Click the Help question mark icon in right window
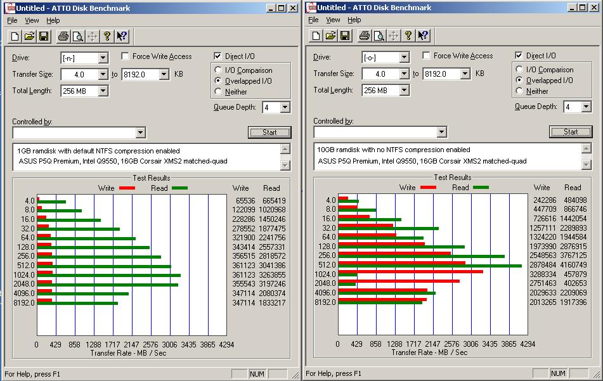Image resolution: width=603 pixels, height=381 pixels. 409,36
